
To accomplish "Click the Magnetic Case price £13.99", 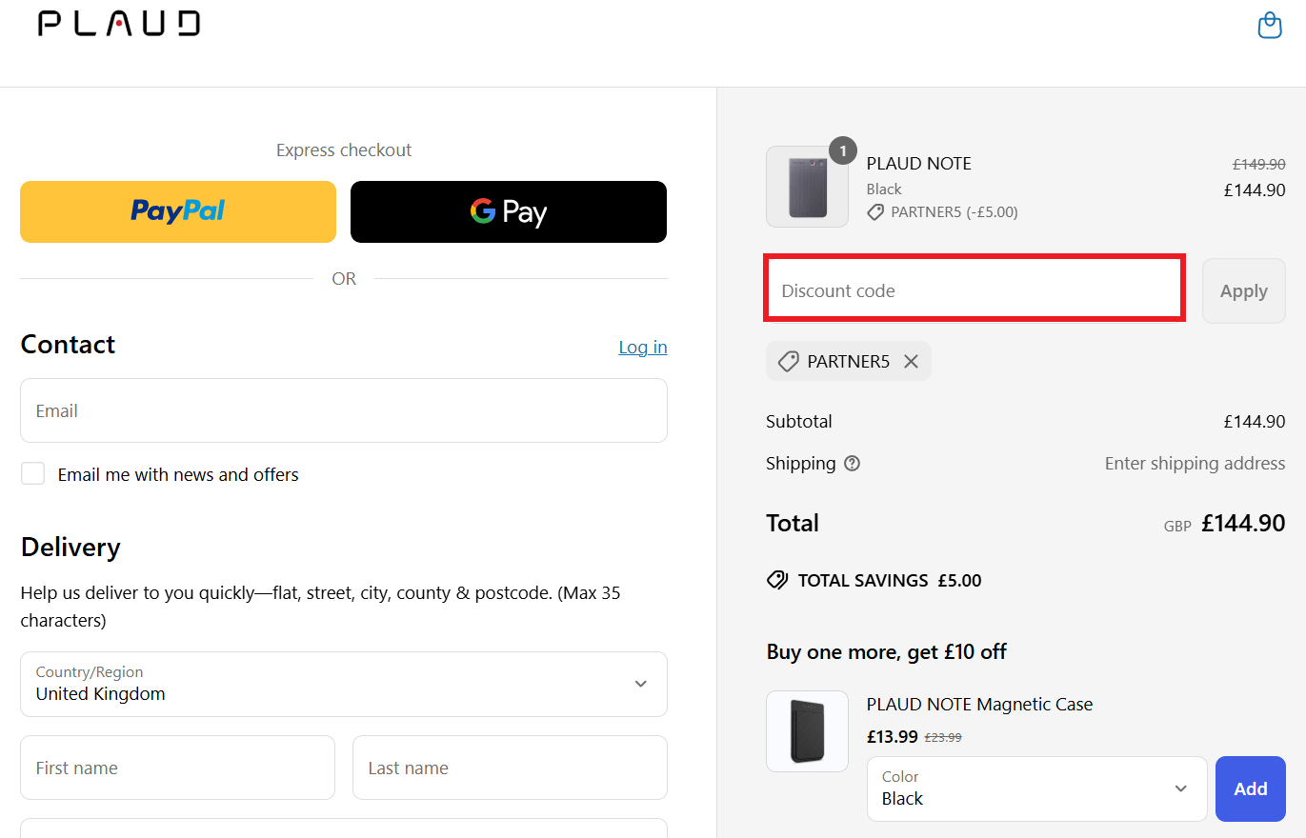I will point(893,736).
